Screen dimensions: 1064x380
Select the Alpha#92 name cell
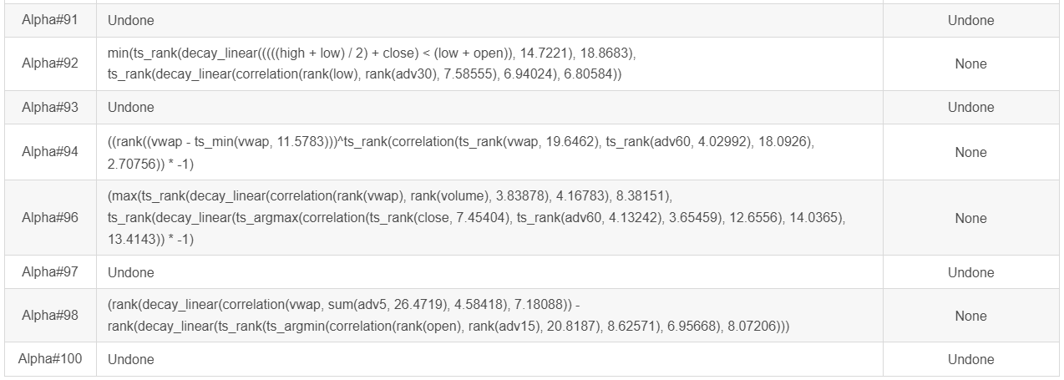pos(50,63)
